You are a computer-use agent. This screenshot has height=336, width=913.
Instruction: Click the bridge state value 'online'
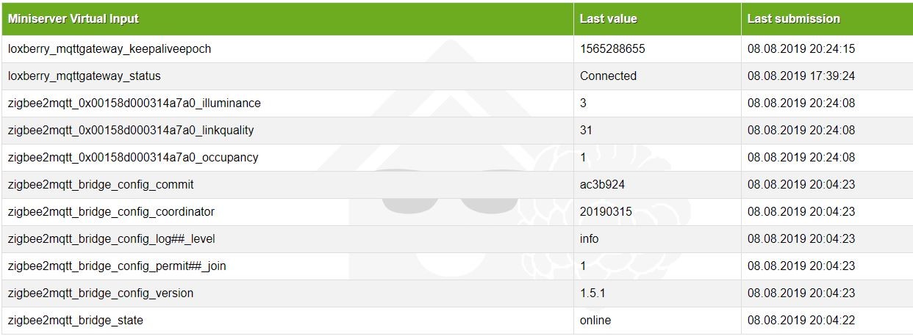pos(595,320)
